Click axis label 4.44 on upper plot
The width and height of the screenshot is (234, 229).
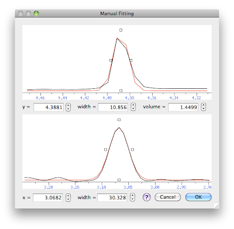click(63, 98)
